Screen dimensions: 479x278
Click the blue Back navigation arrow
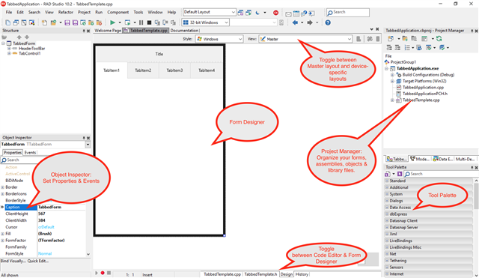pyautogui.click(x=295, y=22)
